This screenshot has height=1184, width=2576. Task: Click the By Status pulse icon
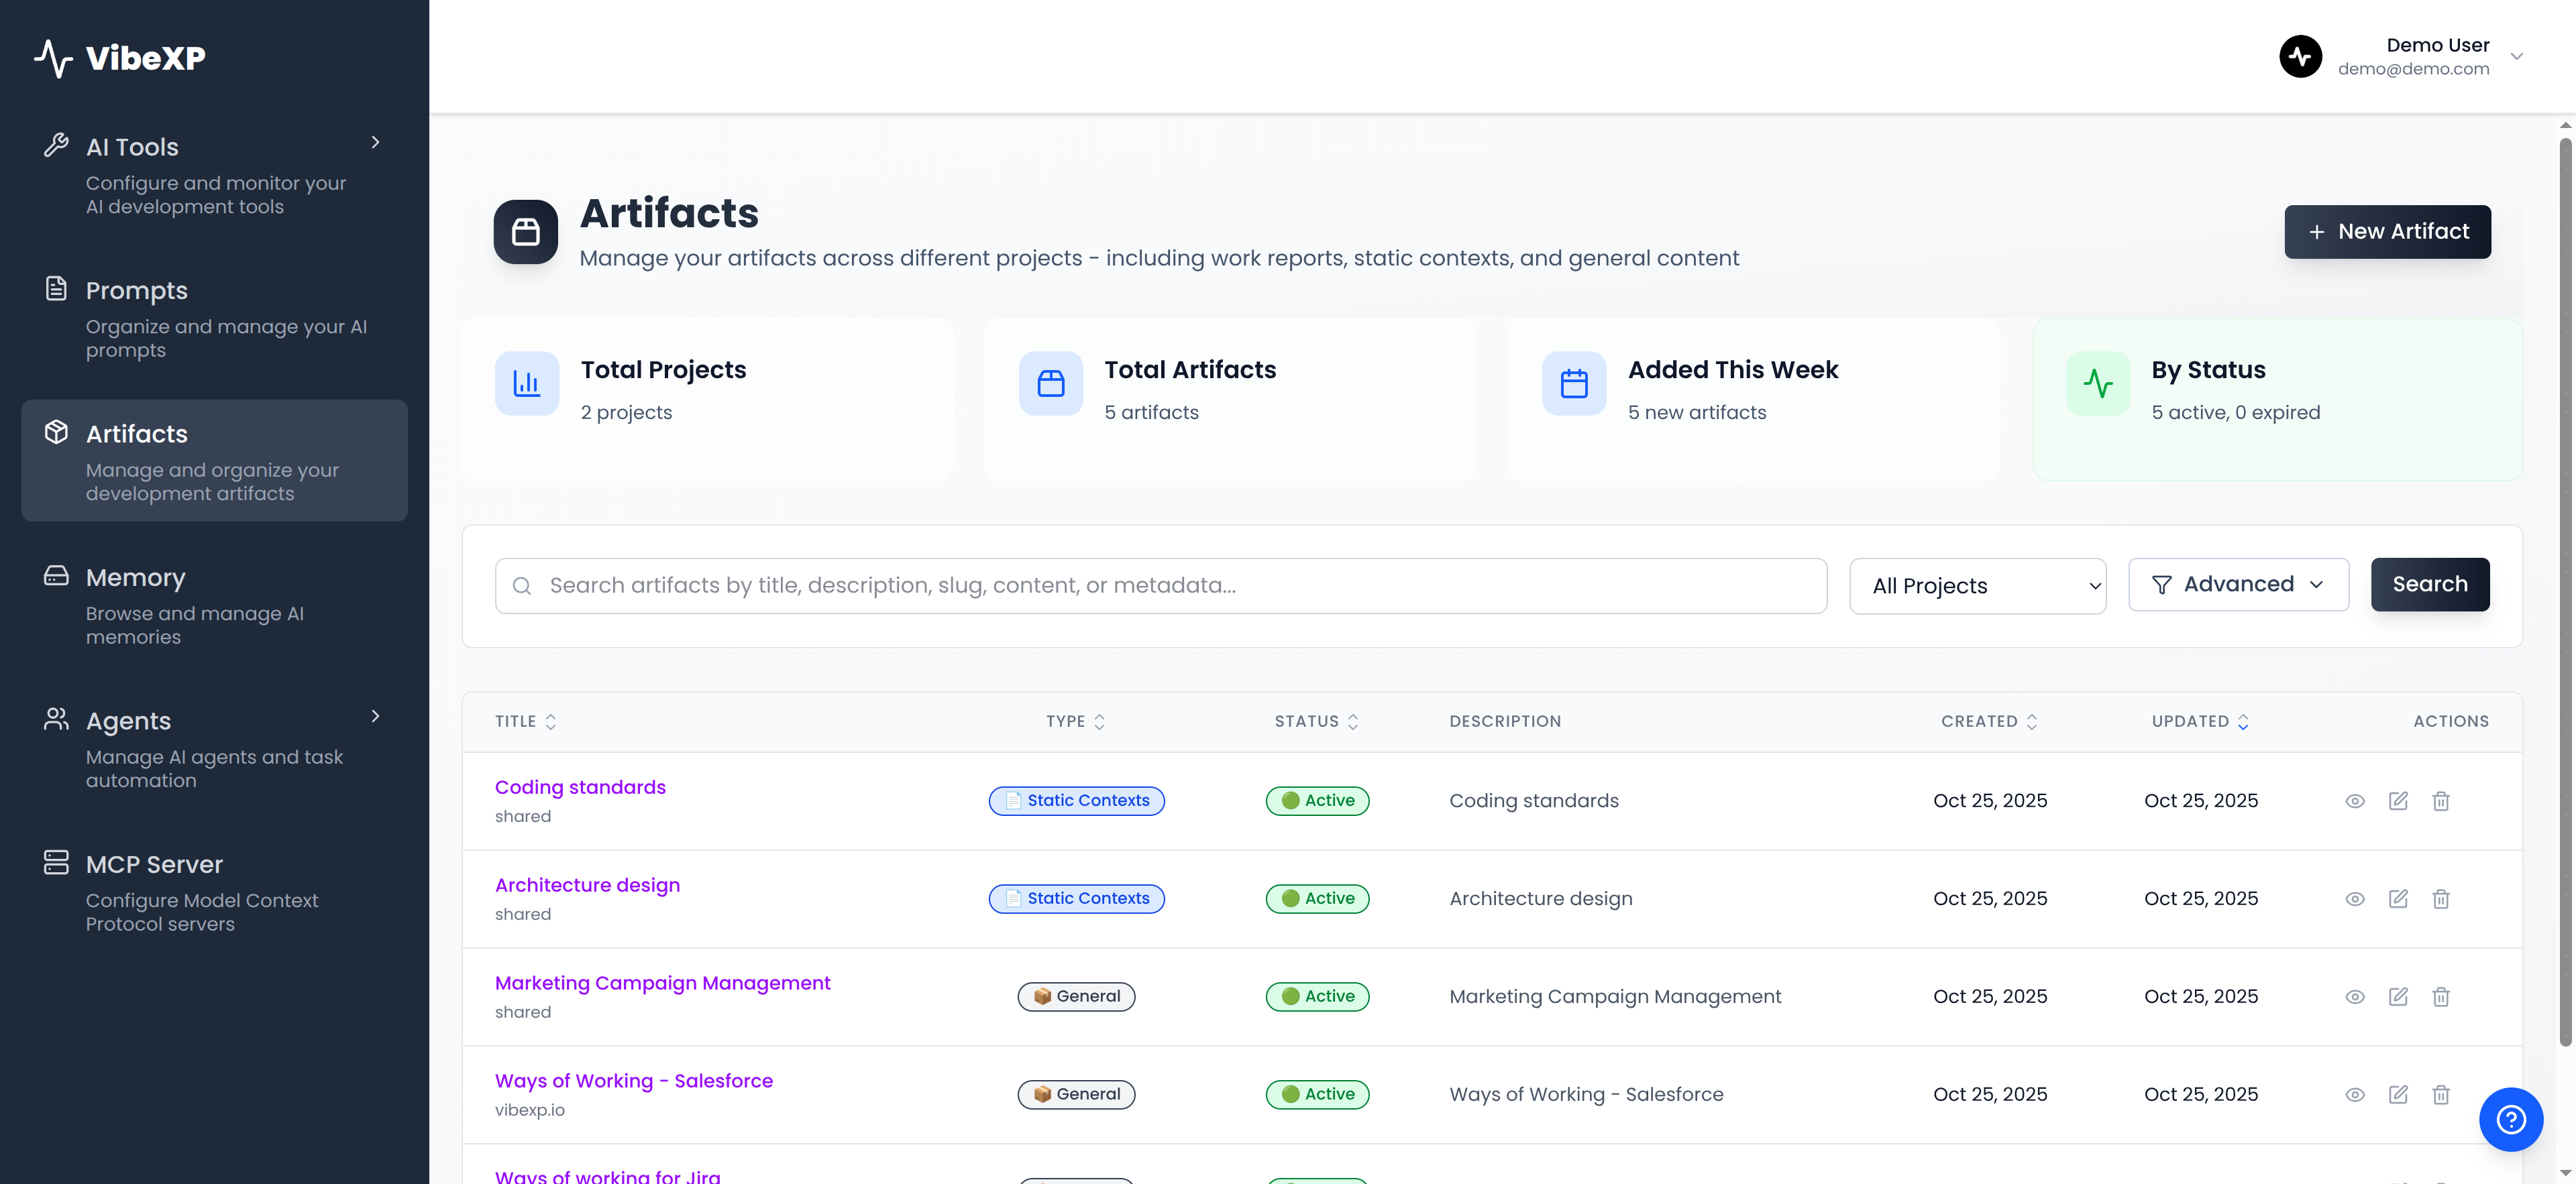(x=2098, y=383)
